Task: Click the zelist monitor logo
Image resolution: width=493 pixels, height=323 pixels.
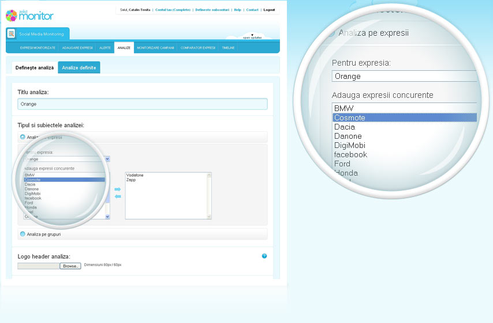Action: click(x=29, y=16)
